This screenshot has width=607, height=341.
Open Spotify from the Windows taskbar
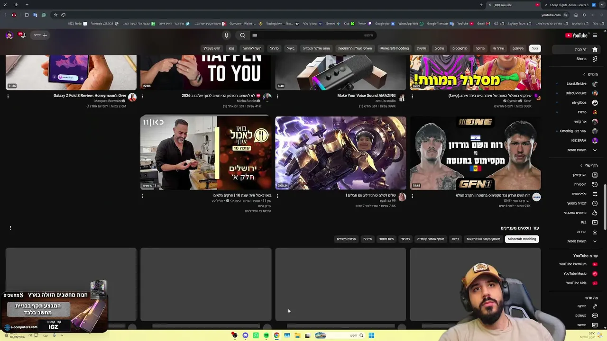tap(266, 336)
